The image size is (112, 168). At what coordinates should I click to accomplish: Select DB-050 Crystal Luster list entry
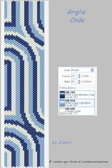click(77, 111)
